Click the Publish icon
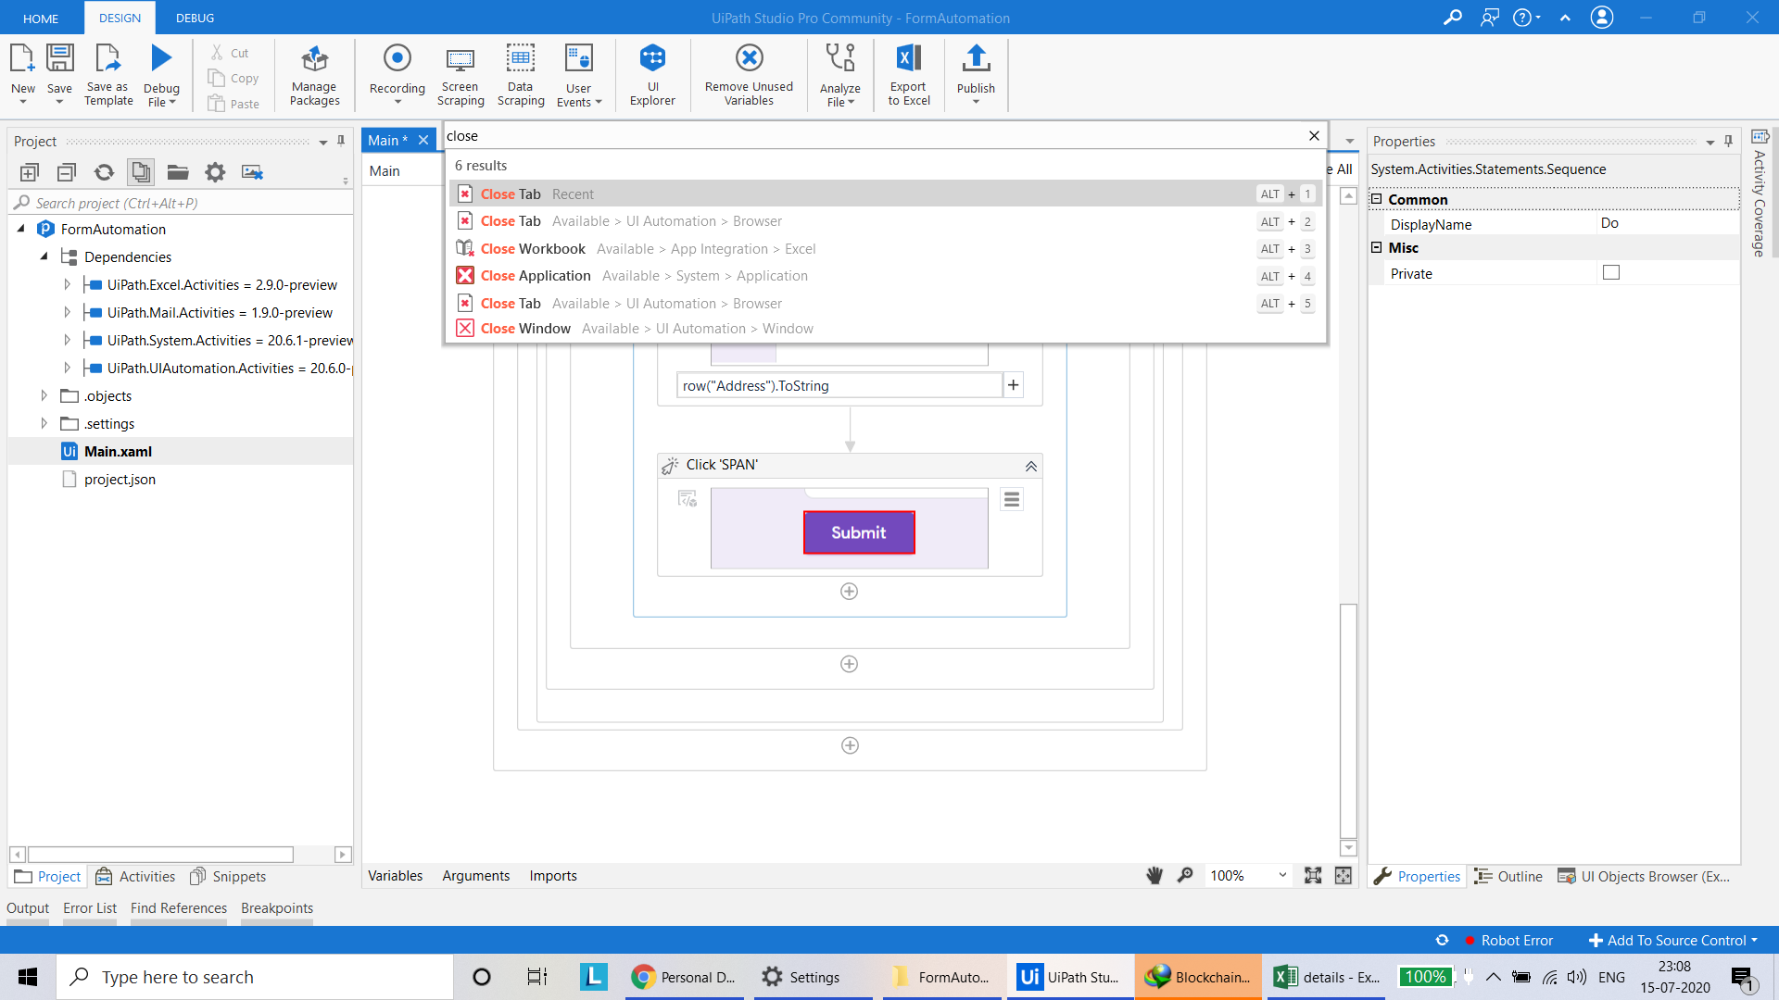1779x1000 pixels. pos(976,72)
